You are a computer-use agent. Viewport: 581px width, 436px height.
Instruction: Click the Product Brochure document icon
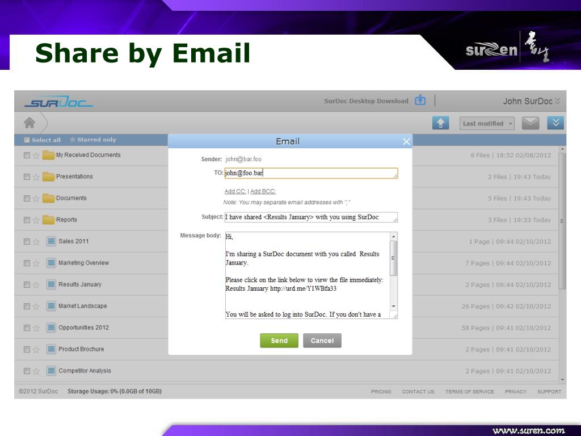(51, 349)
